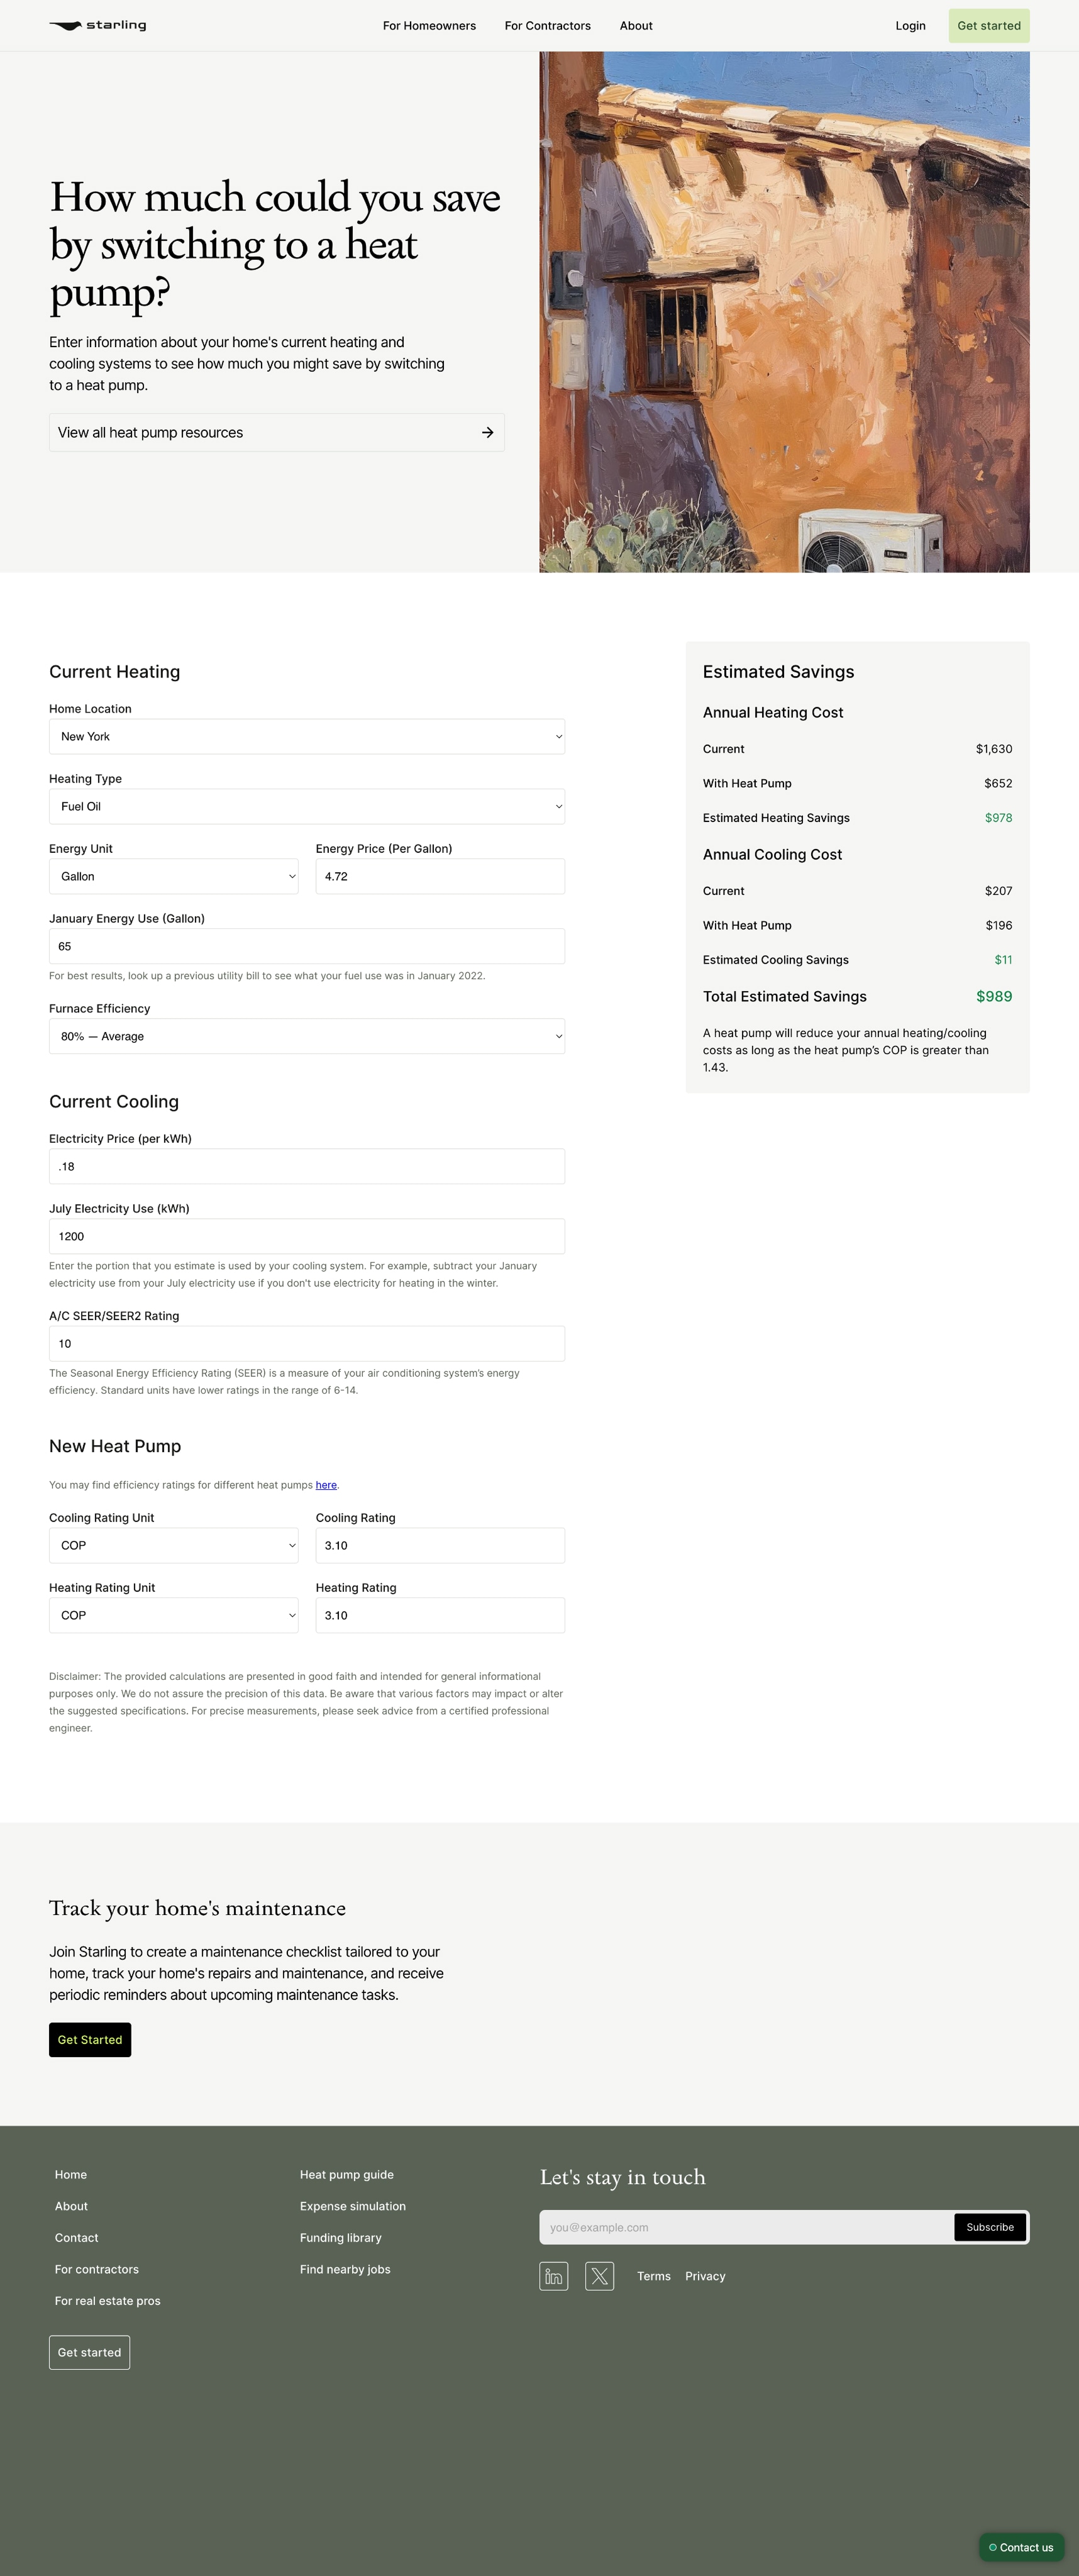Screen dimensions: 1079x2576
Task: Open About in top navigation
Action: click(636, 26)
